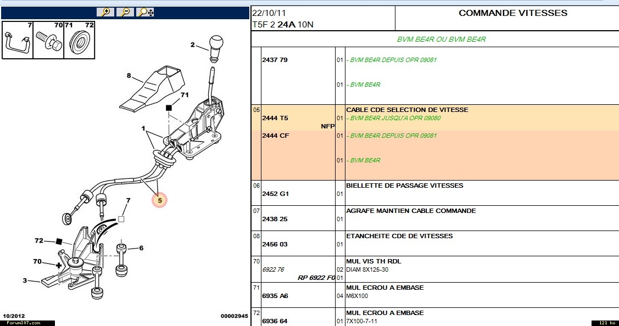Open the bolt thumbnail labeled 70
619x326 pixels.
pos(48,40)
